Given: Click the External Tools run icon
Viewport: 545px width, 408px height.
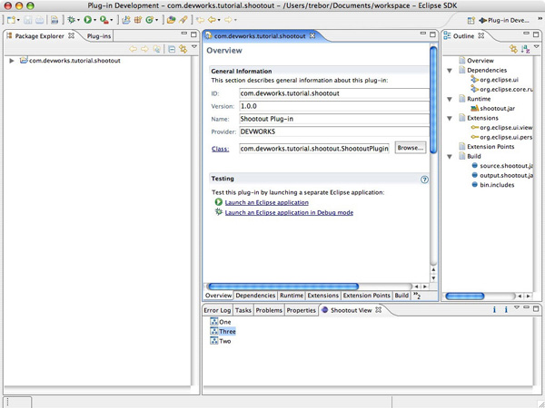Looking at the screenshot, I should tap(104, 20).
